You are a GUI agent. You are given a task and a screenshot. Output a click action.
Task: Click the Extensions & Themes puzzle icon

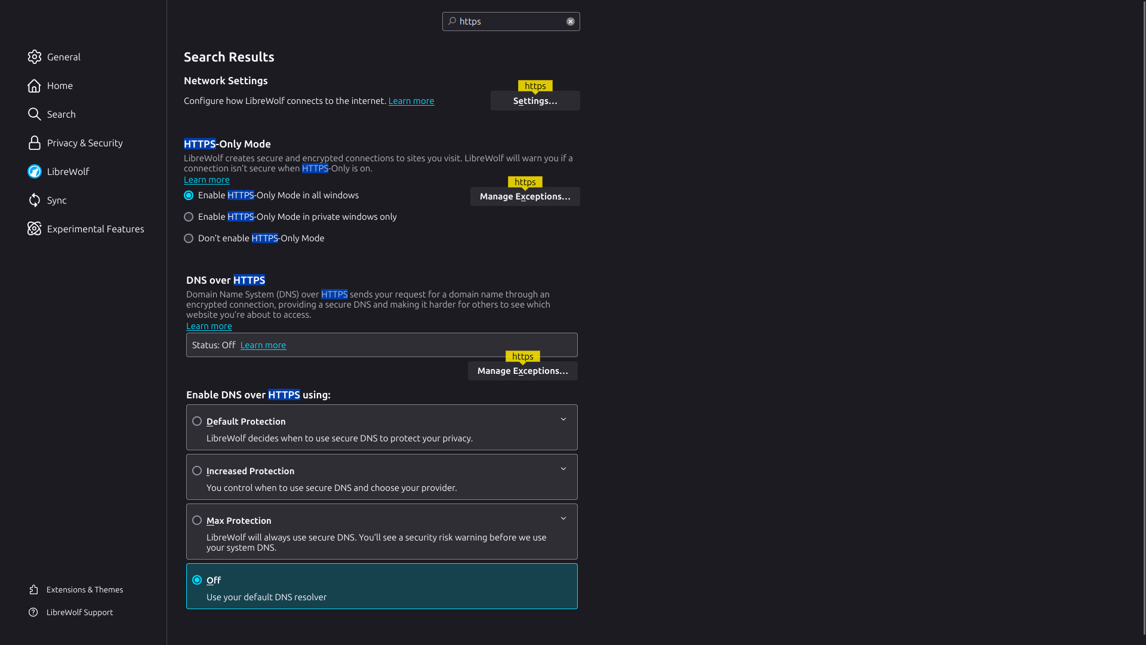pyautogui.click(x=34, y=589)
